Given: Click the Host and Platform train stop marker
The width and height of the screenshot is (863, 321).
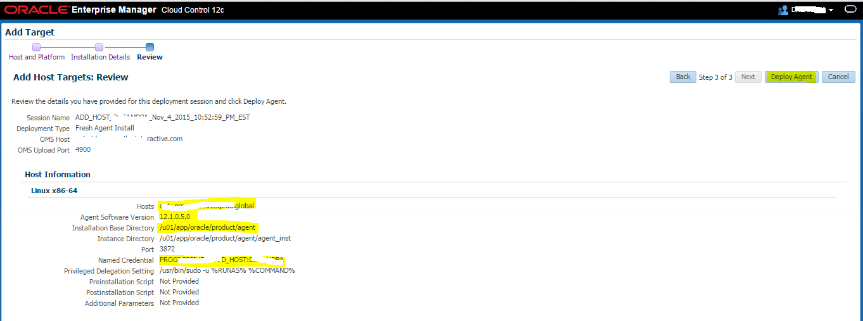Looking at the screenshot, I should click(x=36, y=47).
